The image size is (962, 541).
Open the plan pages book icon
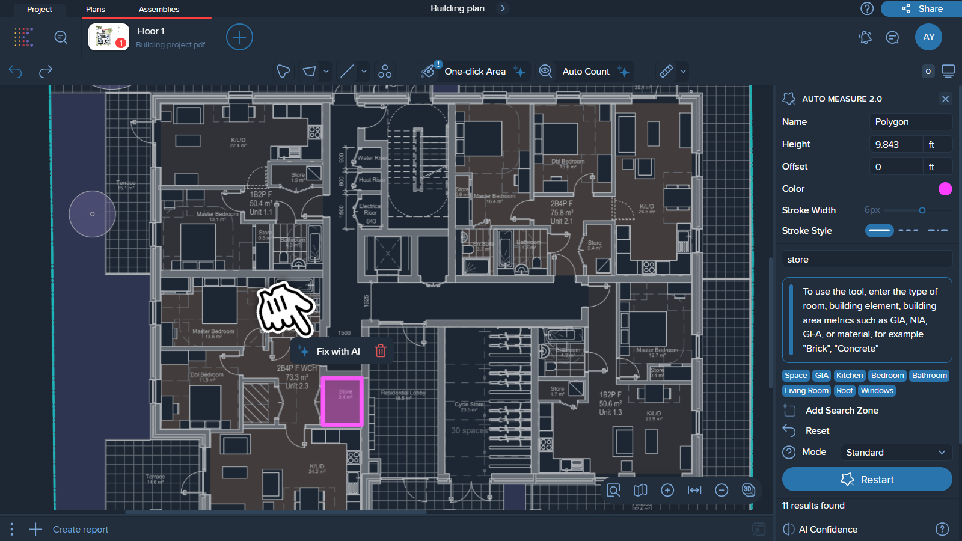click(x=640, y=490)
